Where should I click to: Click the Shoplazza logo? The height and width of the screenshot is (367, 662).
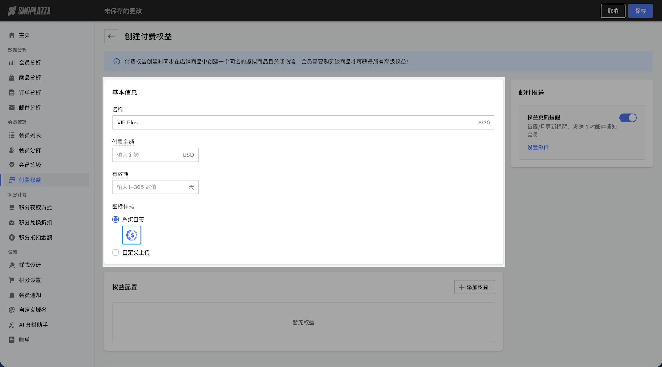tap(29, 11)
